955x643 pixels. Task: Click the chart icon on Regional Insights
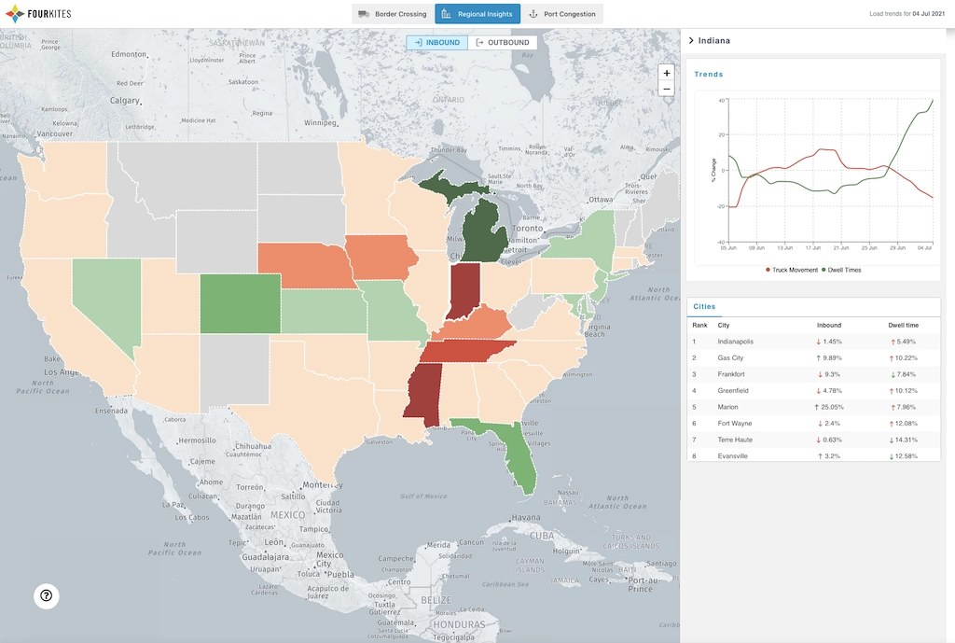point(447,14)
